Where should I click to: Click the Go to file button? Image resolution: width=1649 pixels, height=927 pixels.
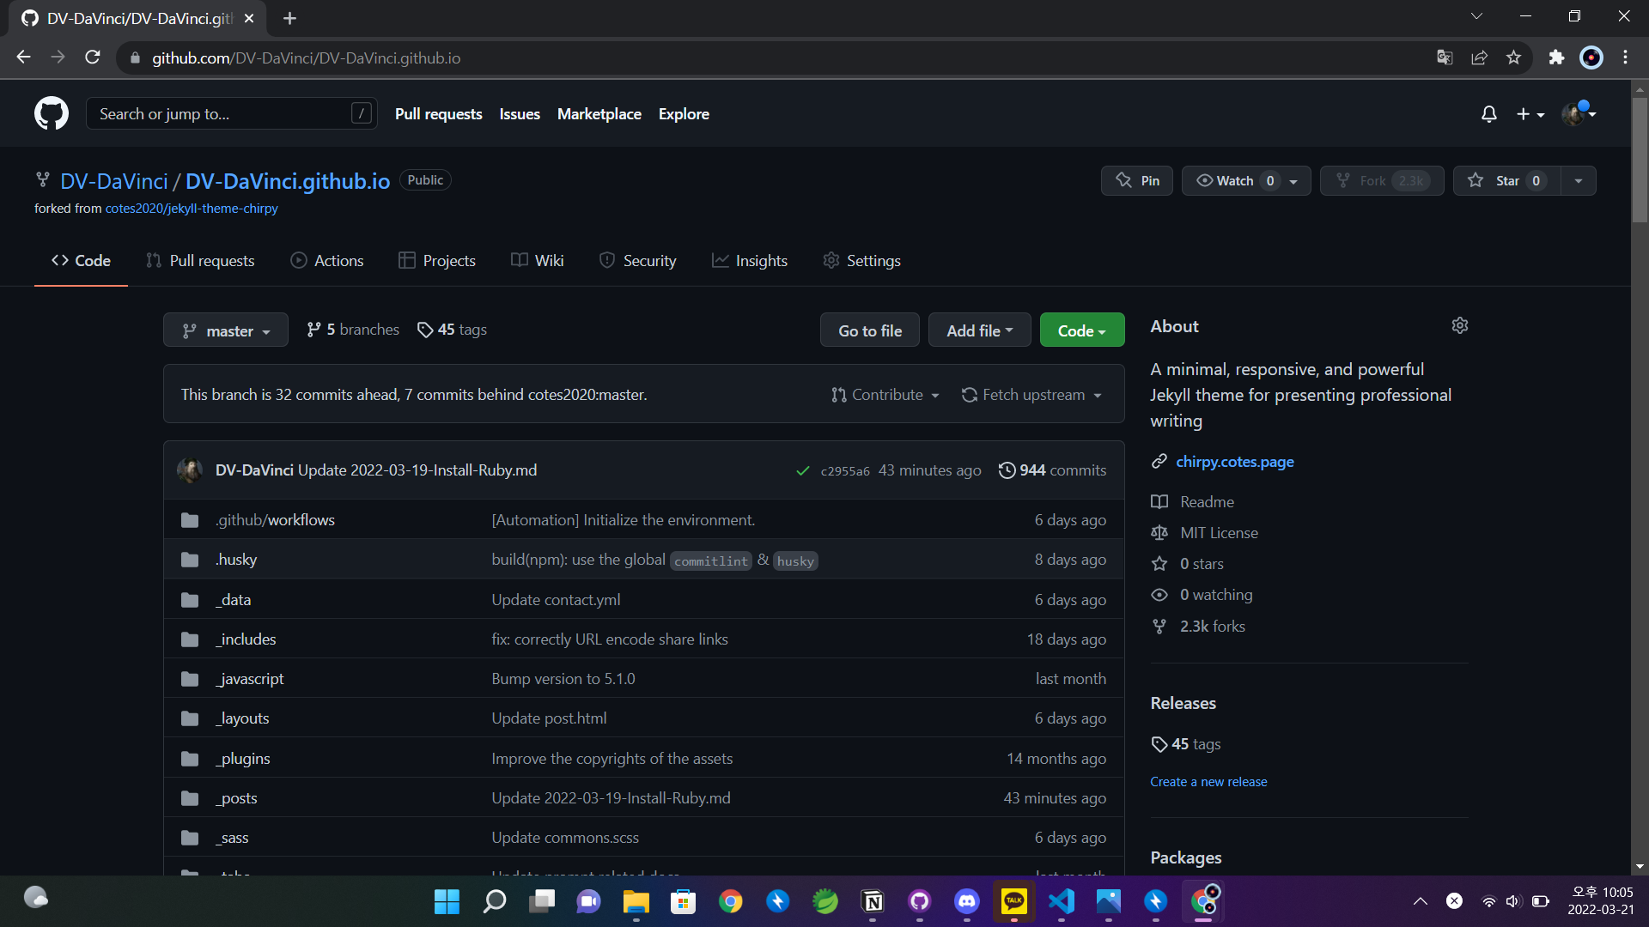click(x=869, y=330)
